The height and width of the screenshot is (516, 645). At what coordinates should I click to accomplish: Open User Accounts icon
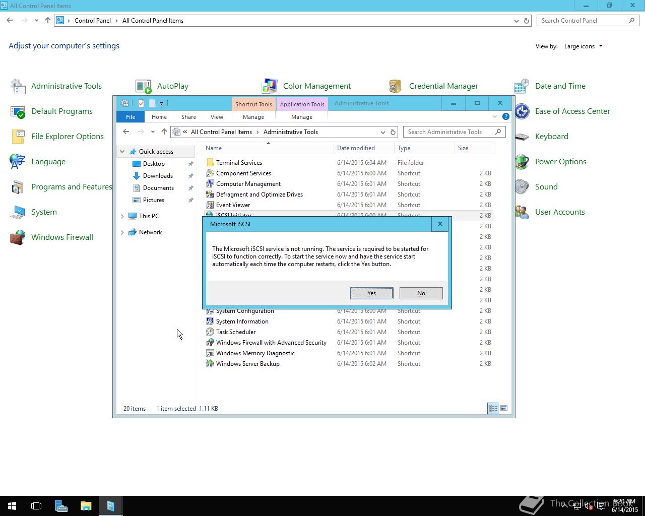(522, 212)
